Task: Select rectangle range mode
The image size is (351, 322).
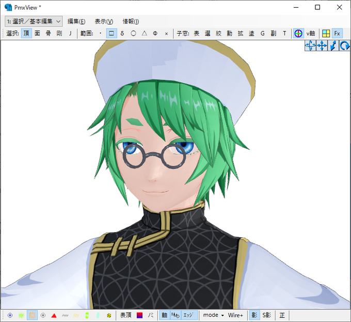Action: click(x=111, y=34)
